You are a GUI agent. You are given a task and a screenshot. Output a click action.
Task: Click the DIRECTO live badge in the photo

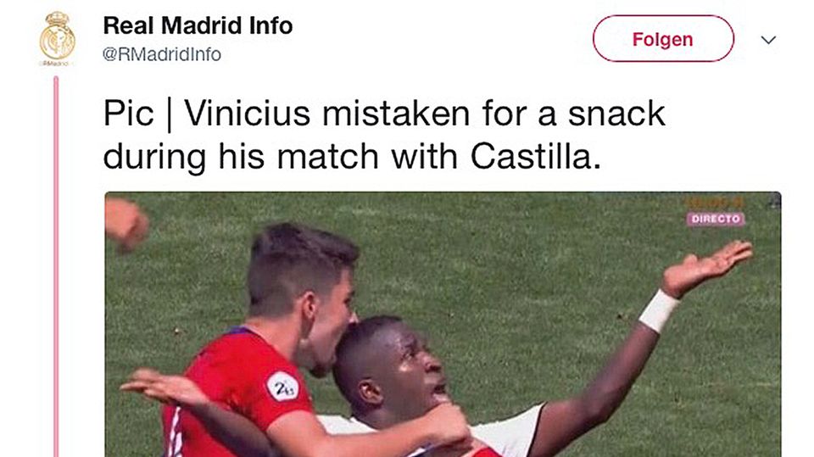tap(716, 219)
